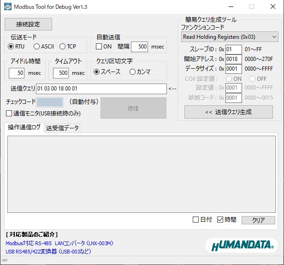
Task: Select スペース as query delimiter
Action: (x=97, y=72)
